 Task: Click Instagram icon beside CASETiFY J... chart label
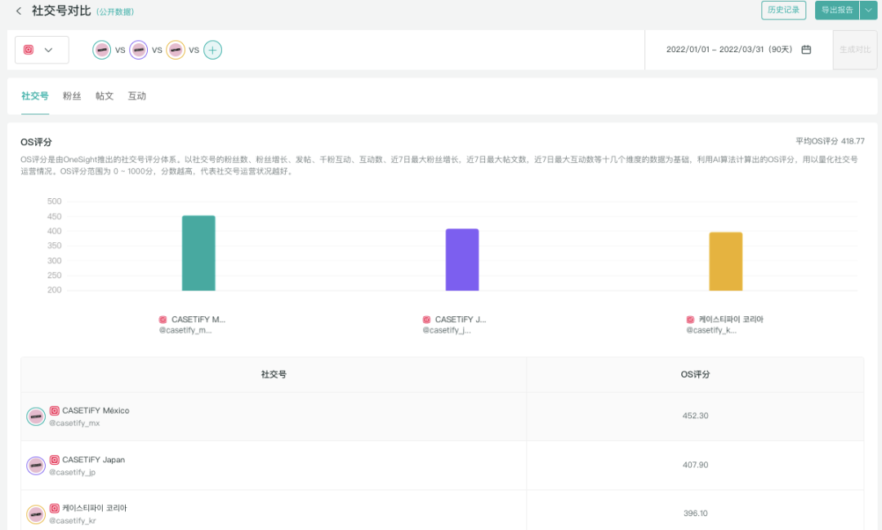pyautogui.click(x=426, y=320)
